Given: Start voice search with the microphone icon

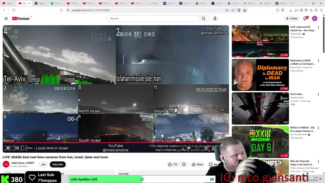Looking at the screenshot, I should point(215,19).
